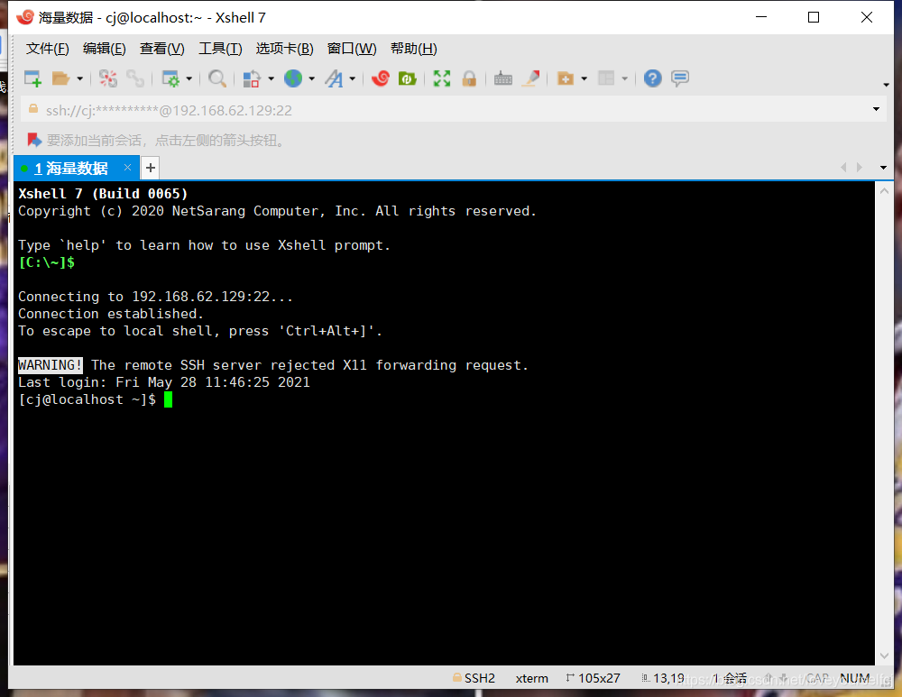Click the highlight marker pen icon
The image size is (902, 697).
(530, 78)
